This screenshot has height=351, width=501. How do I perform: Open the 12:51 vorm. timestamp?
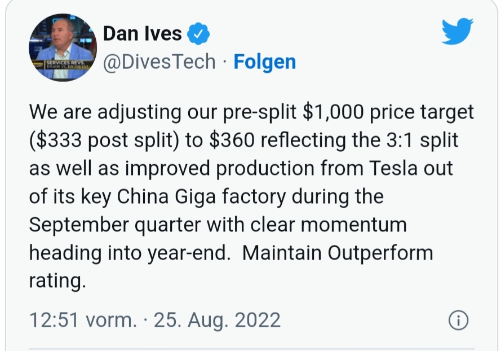[x=83, y=320]
